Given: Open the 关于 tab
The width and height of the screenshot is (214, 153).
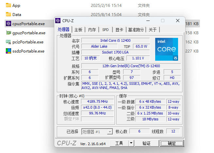Looking at the screenshot, I should tap(153, 30).
